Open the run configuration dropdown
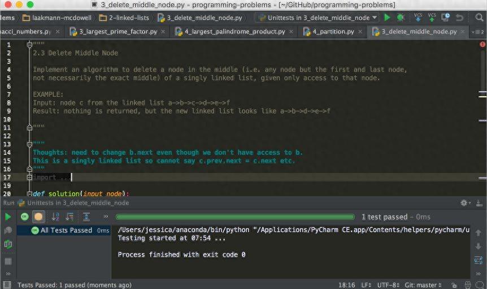Viewport: 487px width, 289px height. coord(316,18)
